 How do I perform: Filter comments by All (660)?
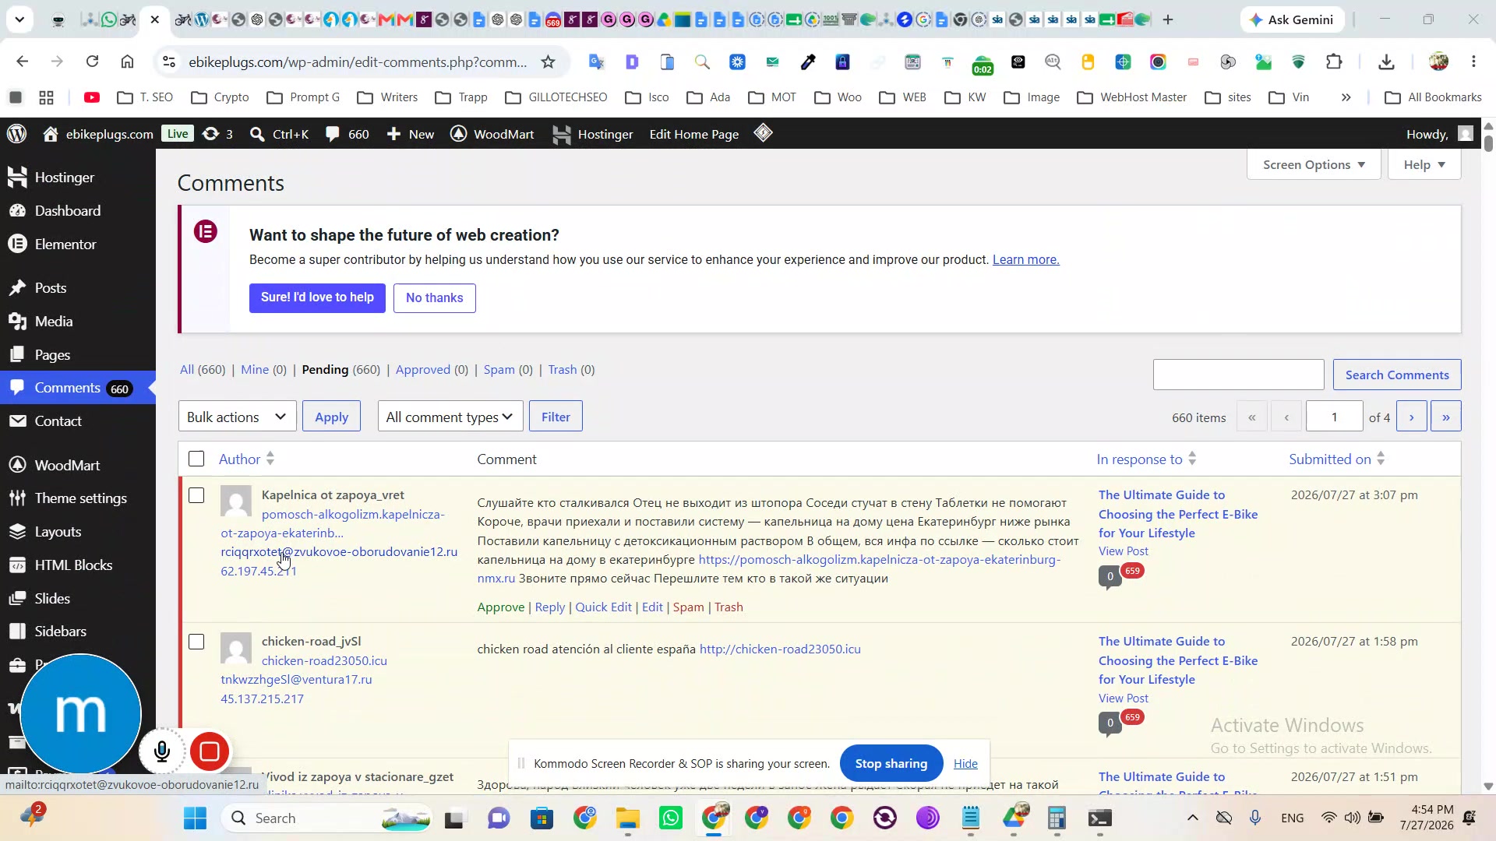tap(203, 370)
